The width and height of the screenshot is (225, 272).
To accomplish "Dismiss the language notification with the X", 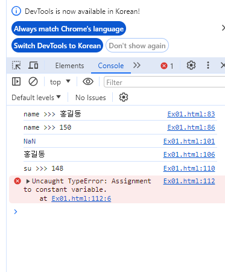I will (223, 28).
